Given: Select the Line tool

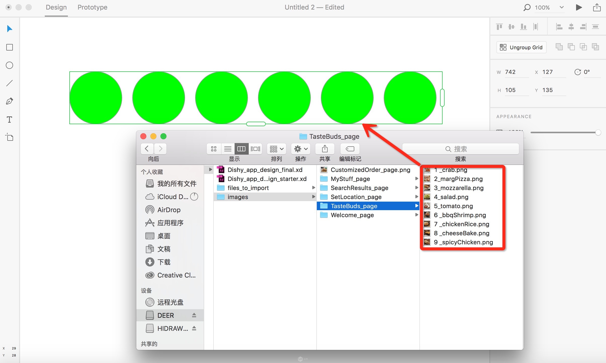Looking at the screenshot, I should pyautogui.click(x=10, y=83).
